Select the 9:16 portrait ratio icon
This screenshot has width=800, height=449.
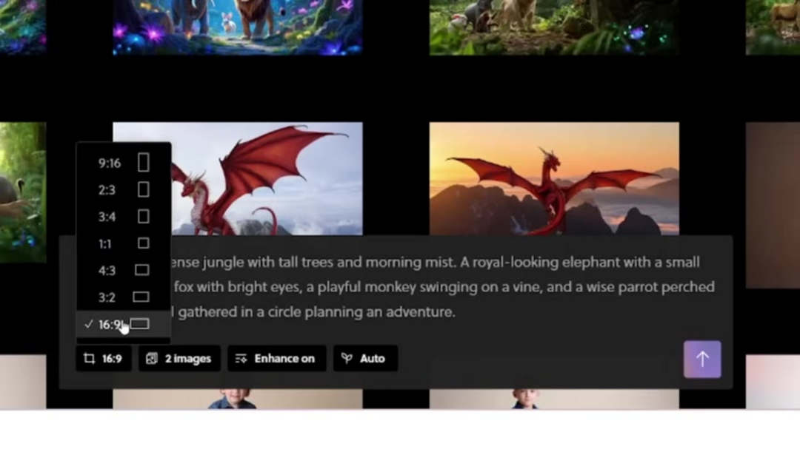pos(143,163)
